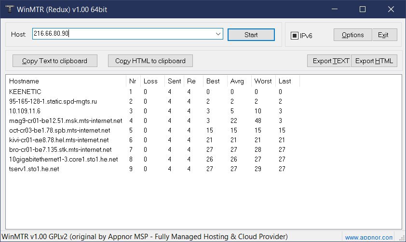
Task: Select kivi-cr01-ae8.78.hel.mts-internet.net row
Action: point(153,140)
